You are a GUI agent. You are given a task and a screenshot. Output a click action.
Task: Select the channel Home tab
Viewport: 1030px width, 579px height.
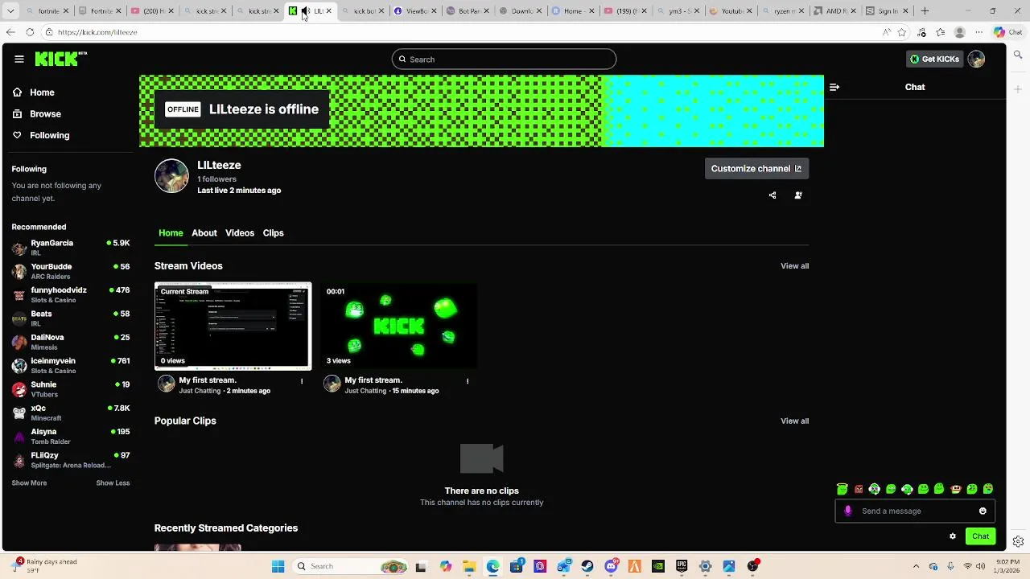pos(171,233)
